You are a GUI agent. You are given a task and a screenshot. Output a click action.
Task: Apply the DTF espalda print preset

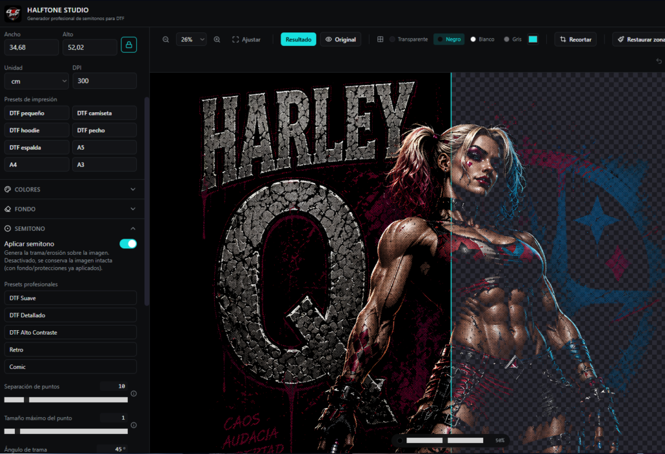[x=36, y=147]
